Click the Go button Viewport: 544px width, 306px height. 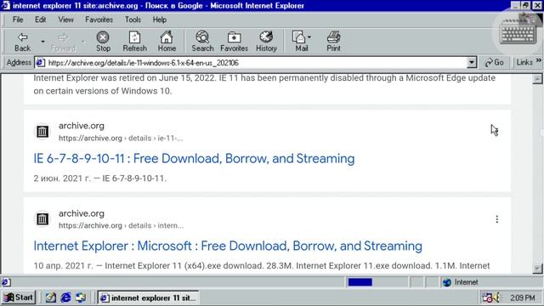495,62
